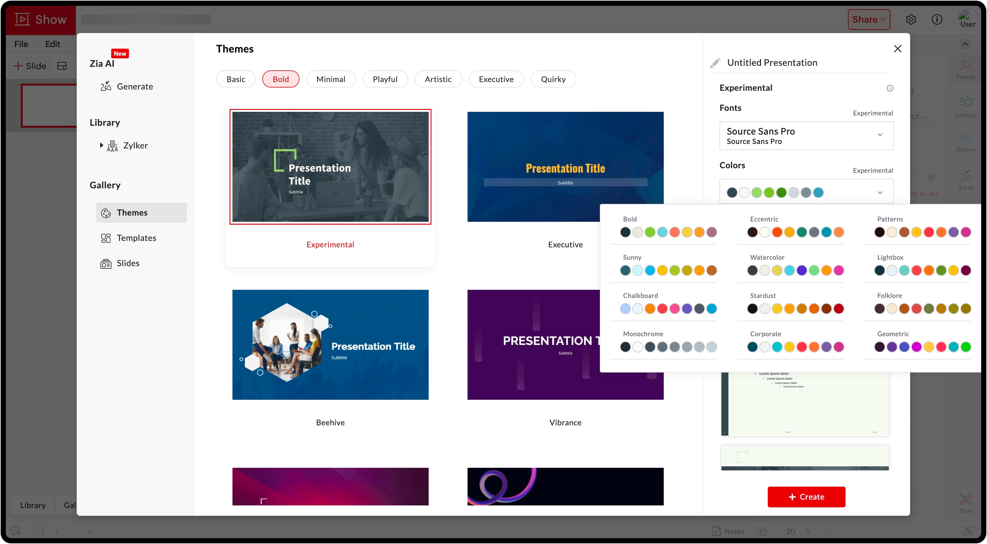Click the Zia AI Generate icon
The height and width of the screenshot is (544, 987).
[106, 86]
